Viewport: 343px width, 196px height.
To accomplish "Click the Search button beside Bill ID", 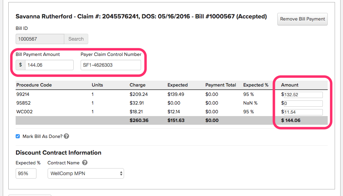I will pyautogui.click(x=76, y=39).
